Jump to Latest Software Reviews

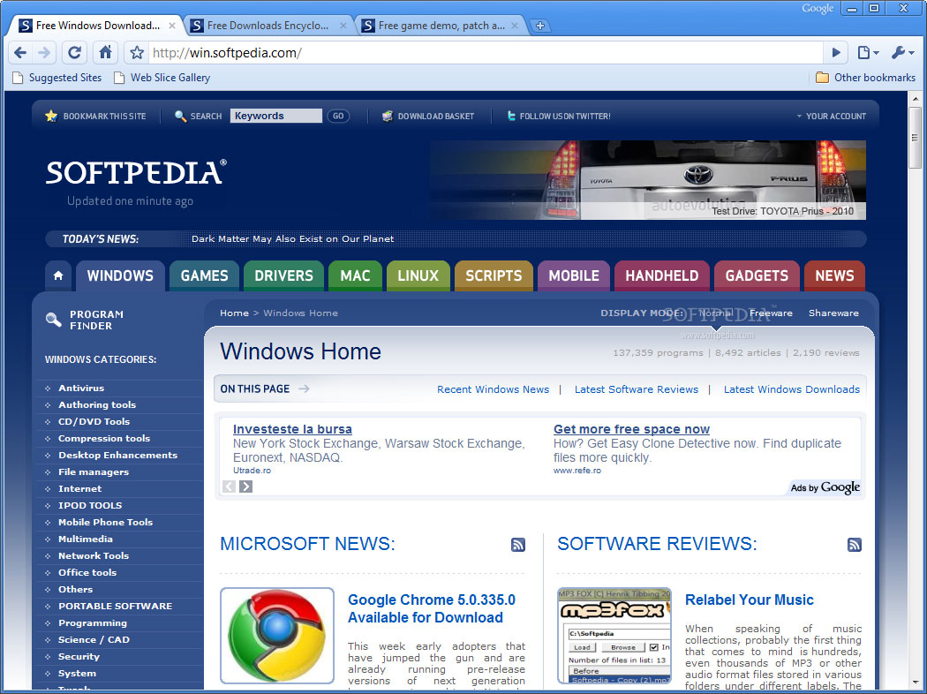pyautogui.click(x=637, y=389)
